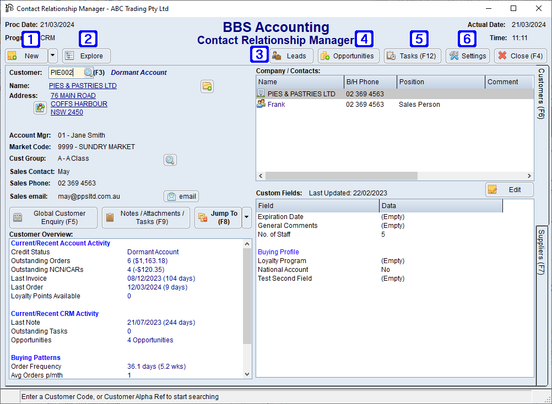Open Global Customer Enquiry (F5)
This screenshot has height=404, width=552.
tap(53, 217)
